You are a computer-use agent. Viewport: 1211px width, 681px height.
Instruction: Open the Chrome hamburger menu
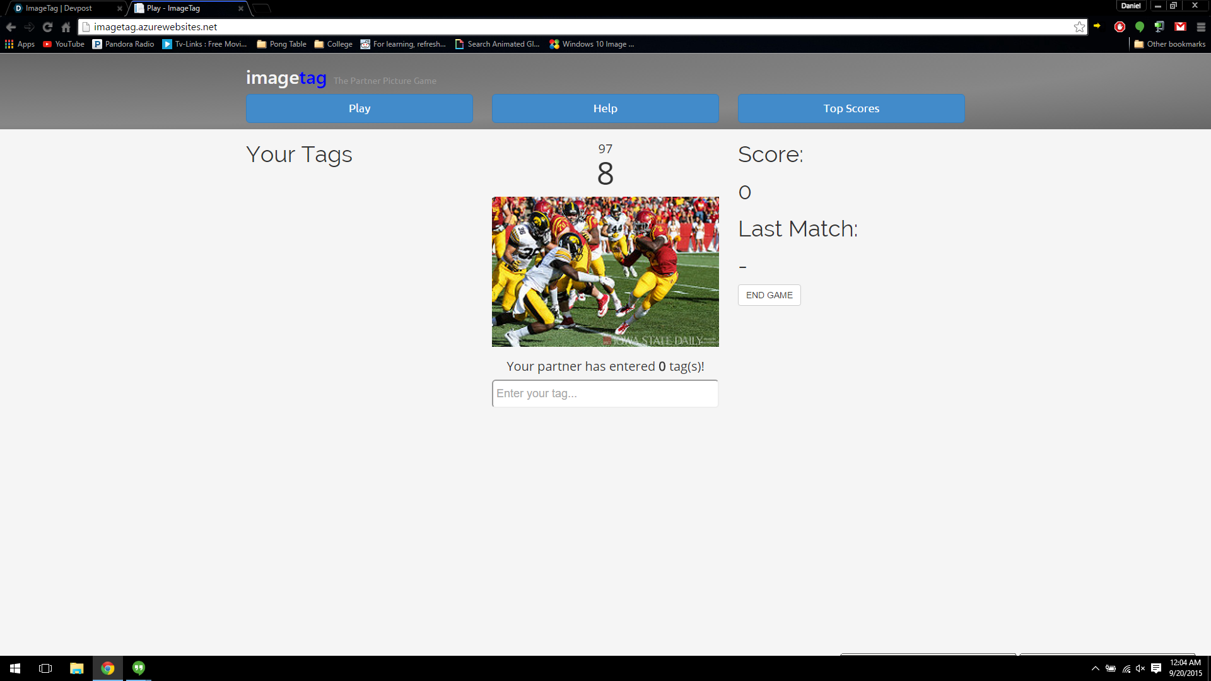(1200, 27)
